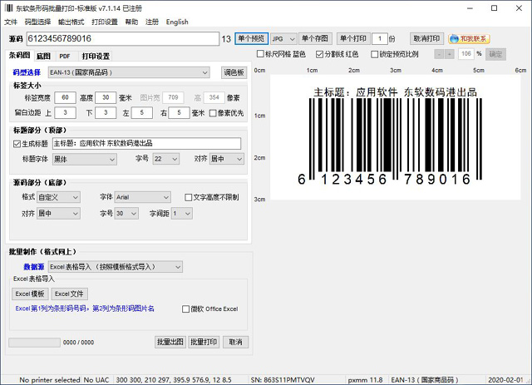
Task: Tick the 微软 Office Excel checkbox
Action: 185,309
